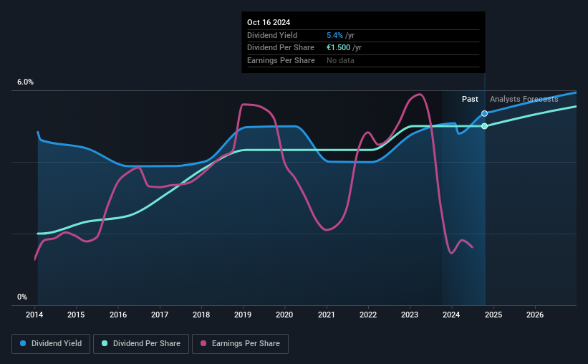Click the 2022 x-axis label
The image size is (588, 364).
(x=368, y=315)
